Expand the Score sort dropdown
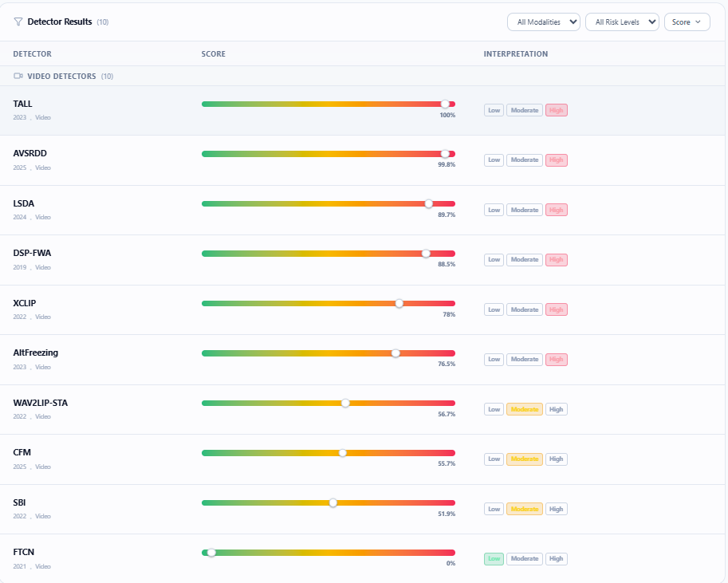This screenshot has height=583, width=728. coord(687,22)
